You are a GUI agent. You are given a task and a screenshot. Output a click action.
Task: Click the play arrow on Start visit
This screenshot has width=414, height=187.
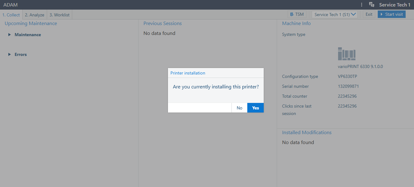tap(382, 14)
